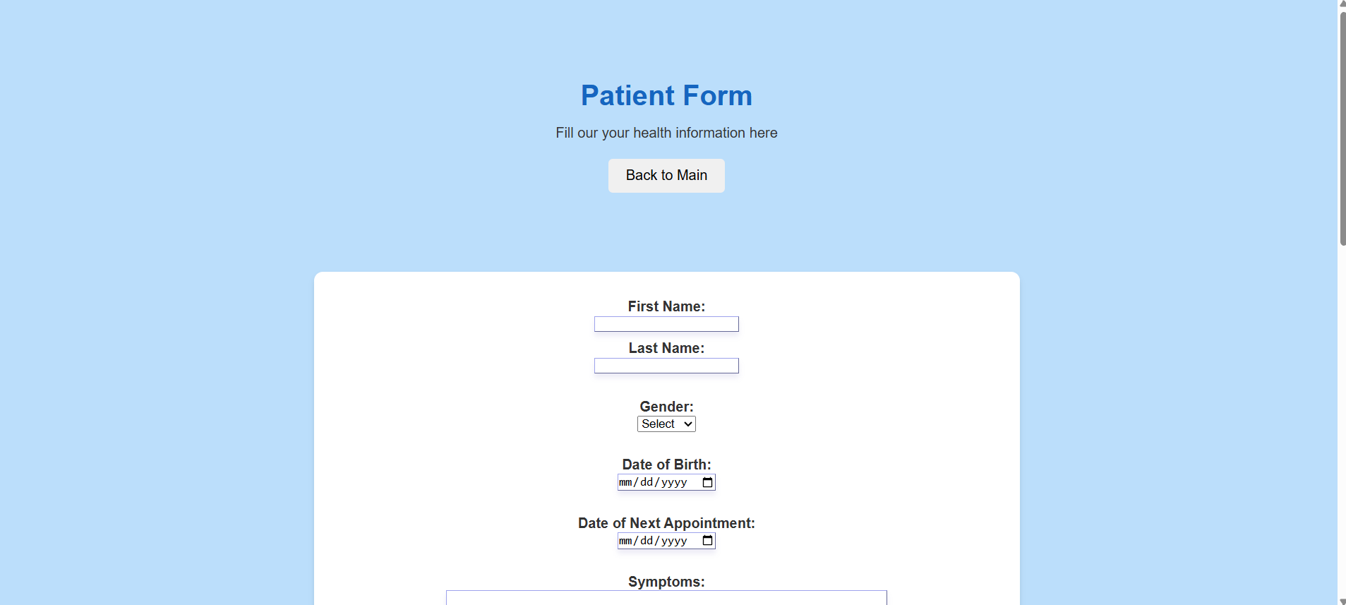Image resolution: width=1346 pixels, height=605 pixels.
Task: Click the Back to Main button
Action: [666, 176]
